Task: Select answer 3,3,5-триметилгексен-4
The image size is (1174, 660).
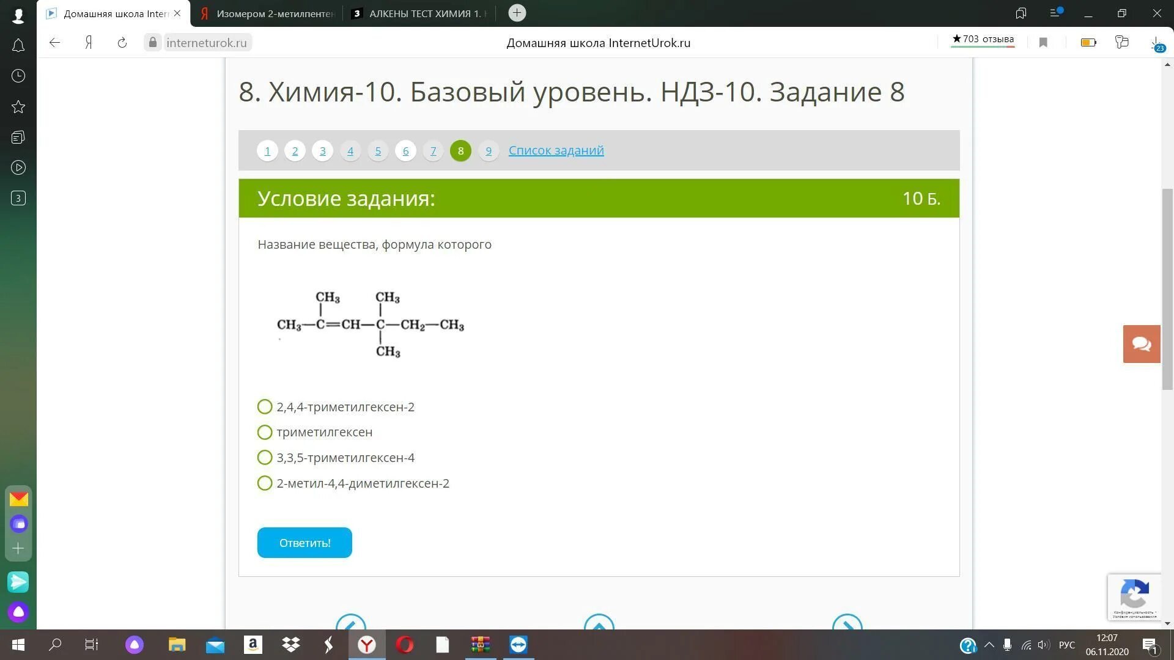Action: pyautogui.click(x=265, y=458)
